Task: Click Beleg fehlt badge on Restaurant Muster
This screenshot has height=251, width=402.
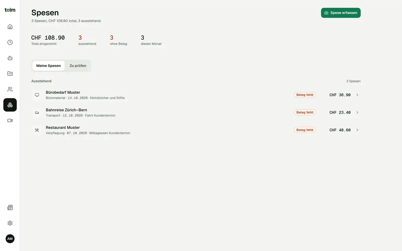Action: click(x=305, y=130)
